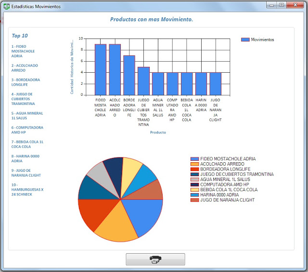308x272 pixels.
Task: Select 1 - FIDEO MOSTACHOLE ADRIA in Top 10
Action: click(x=23, y=51)
